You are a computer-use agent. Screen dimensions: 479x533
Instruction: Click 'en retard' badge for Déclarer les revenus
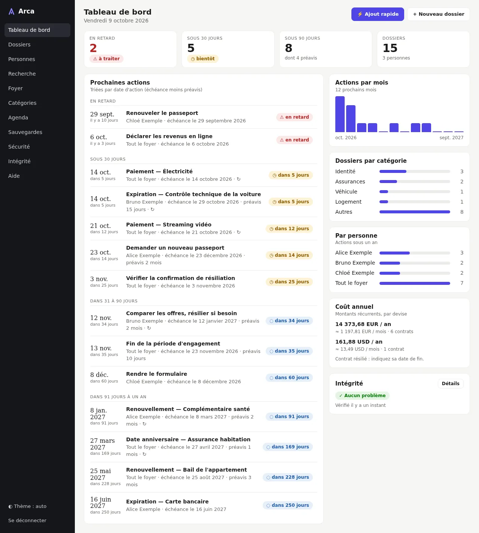(295, 140)
